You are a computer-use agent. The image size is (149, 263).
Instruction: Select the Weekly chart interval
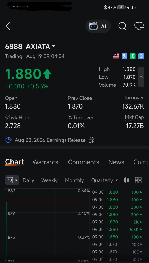point(49,180)
